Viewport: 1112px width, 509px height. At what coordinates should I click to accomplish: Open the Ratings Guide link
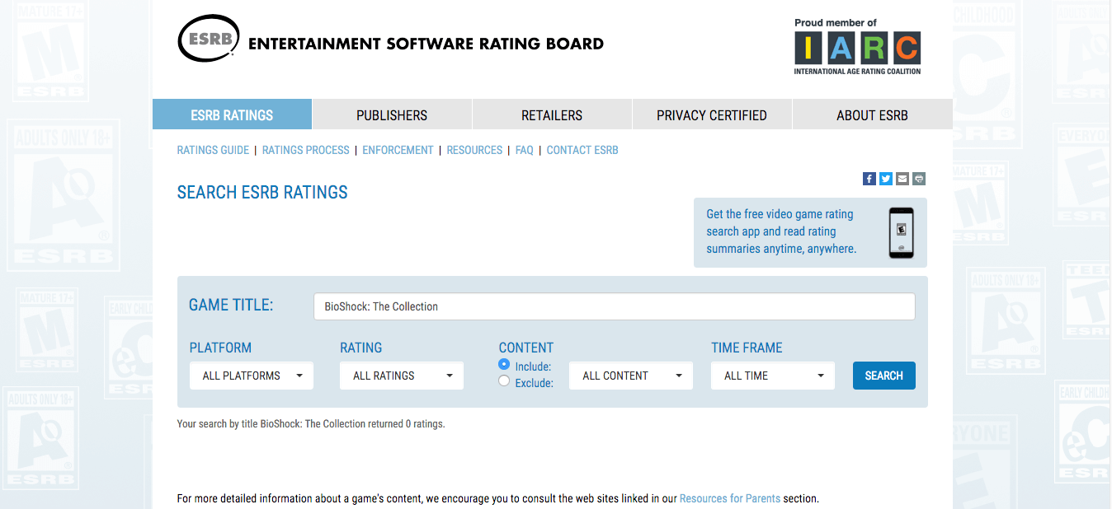[213, 151]
